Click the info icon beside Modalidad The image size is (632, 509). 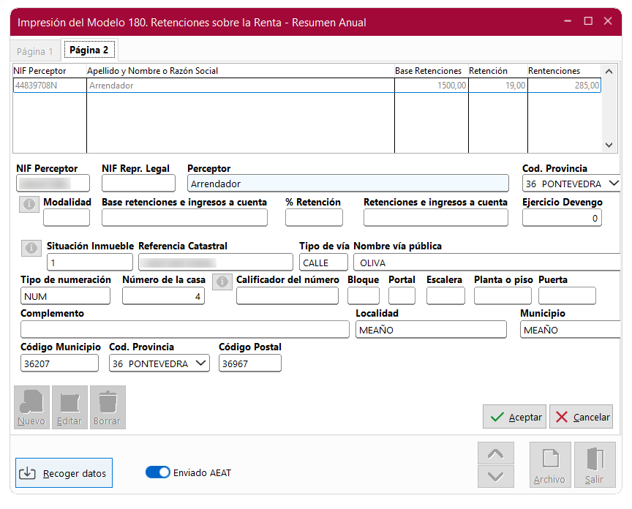coord(29,205)
